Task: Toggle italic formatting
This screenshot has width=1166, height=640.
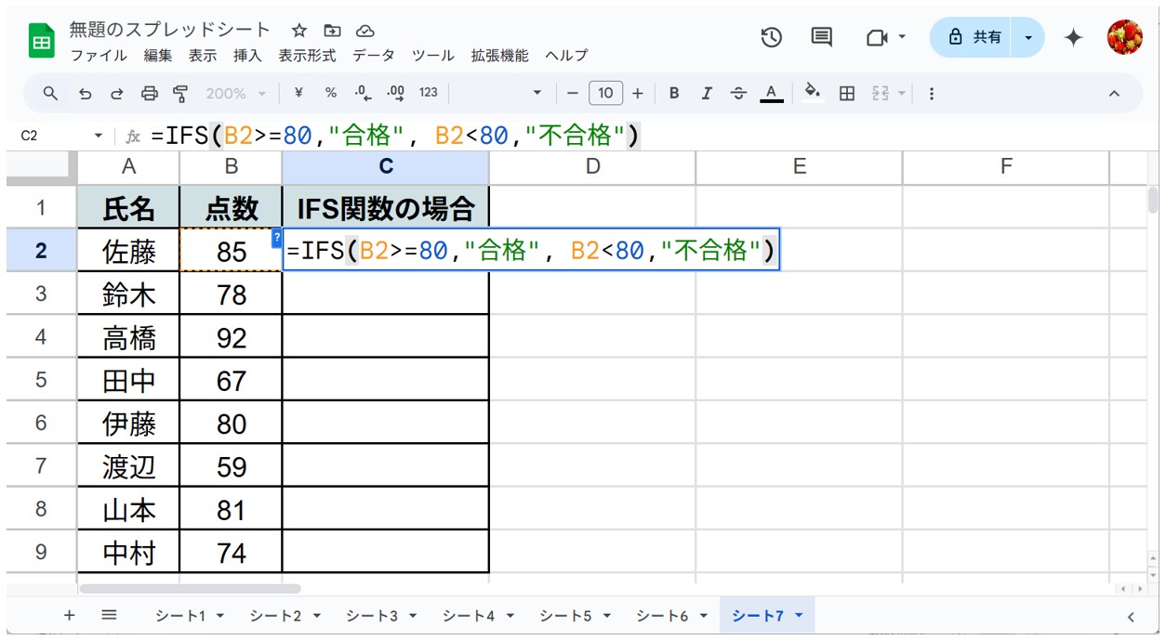Action: [707, 93]
